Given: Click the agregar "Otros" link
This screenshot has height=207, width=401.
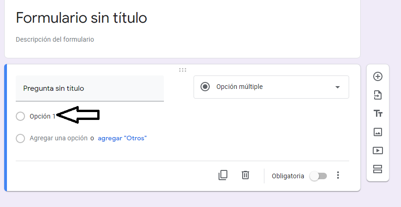Looking at the screenshot, I should point(122,138).
